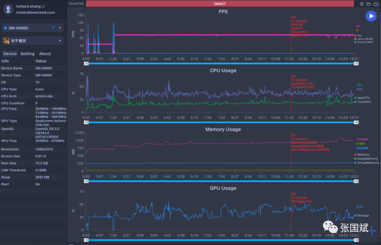Select the SceneTab label
Screen dimensions: 381x245
coord(76,4)
